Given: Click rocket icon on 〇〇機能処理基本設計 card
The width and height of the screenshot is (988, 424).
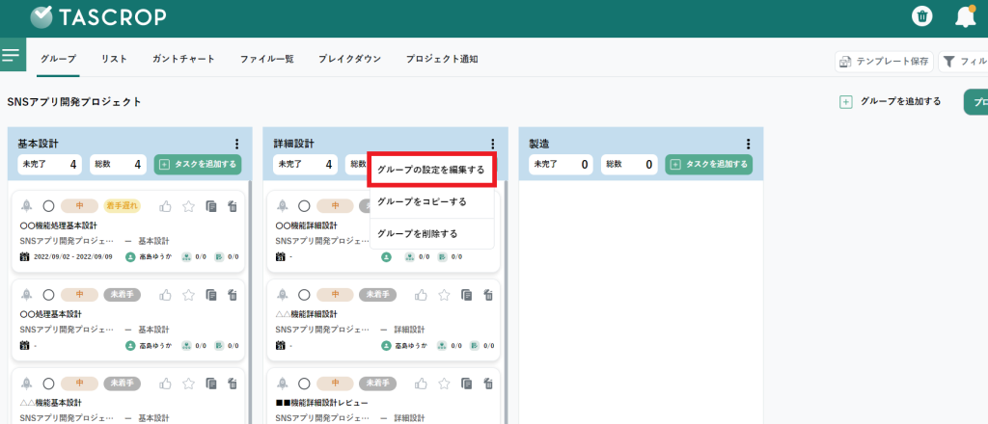Looking at the screenshot, I should 26,205.
